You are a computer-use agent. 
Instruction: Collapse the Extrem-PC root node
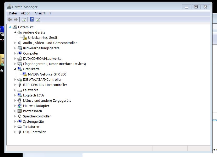(x=10, y=27)
